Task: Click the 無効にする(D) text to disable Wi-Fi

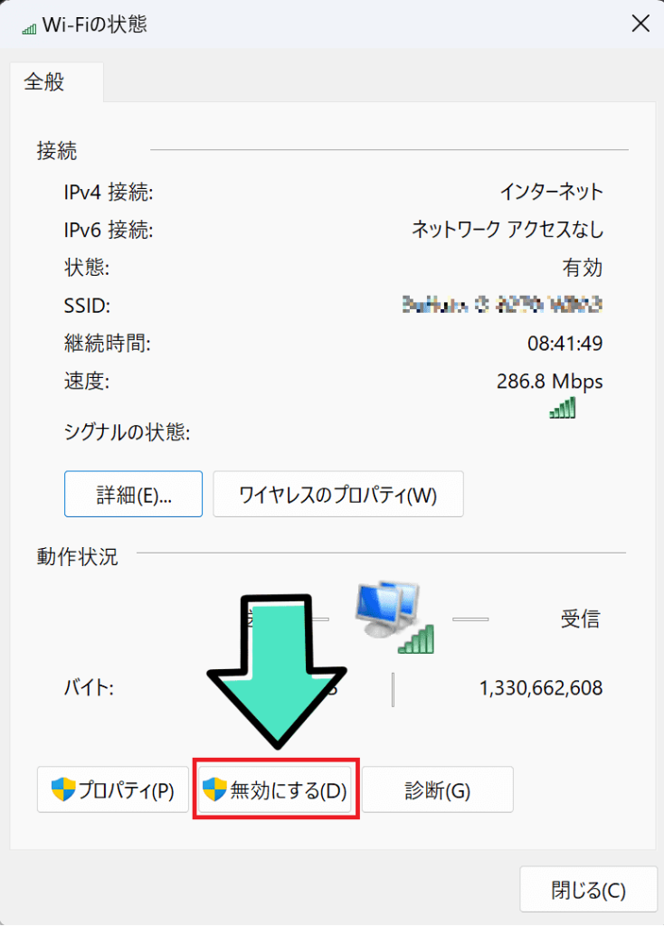Action: point(288,790)
